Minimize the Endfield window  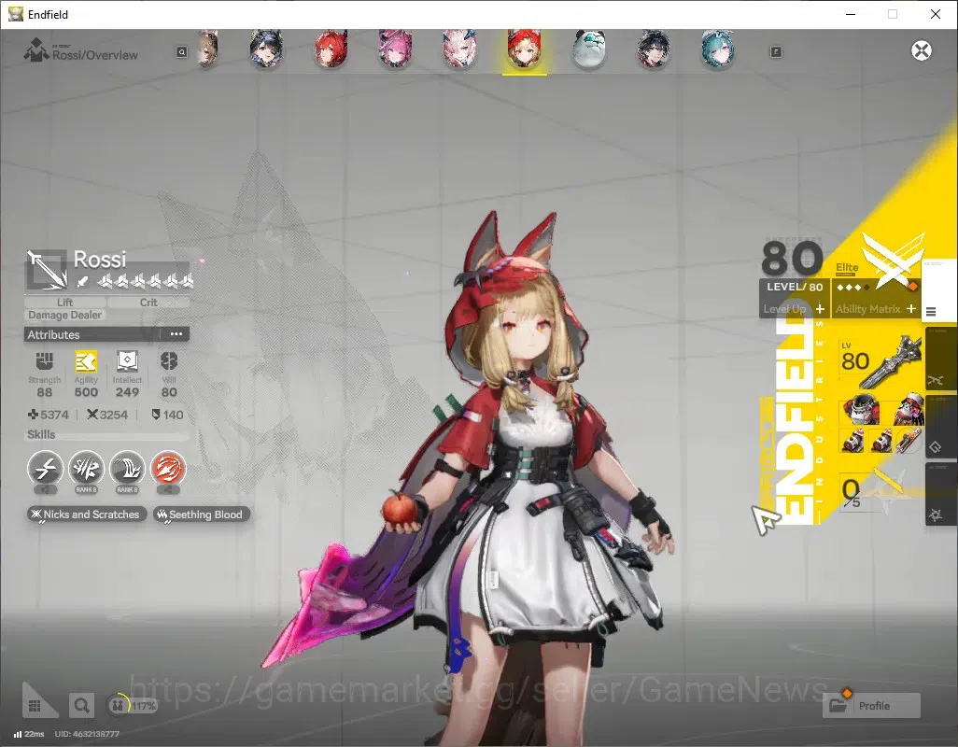[x=851, y=14]
